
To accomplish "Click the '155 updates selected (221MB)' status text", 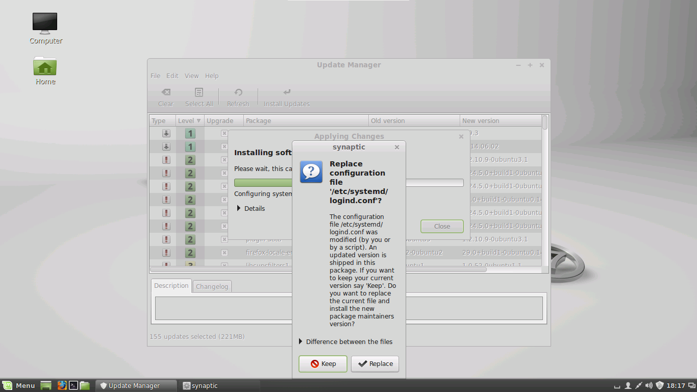I will (197, 337).
